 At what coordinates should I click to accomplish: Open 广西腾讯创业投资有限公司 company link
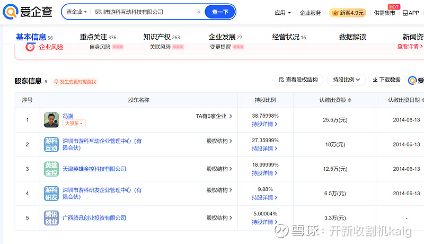tap(94, 218)
